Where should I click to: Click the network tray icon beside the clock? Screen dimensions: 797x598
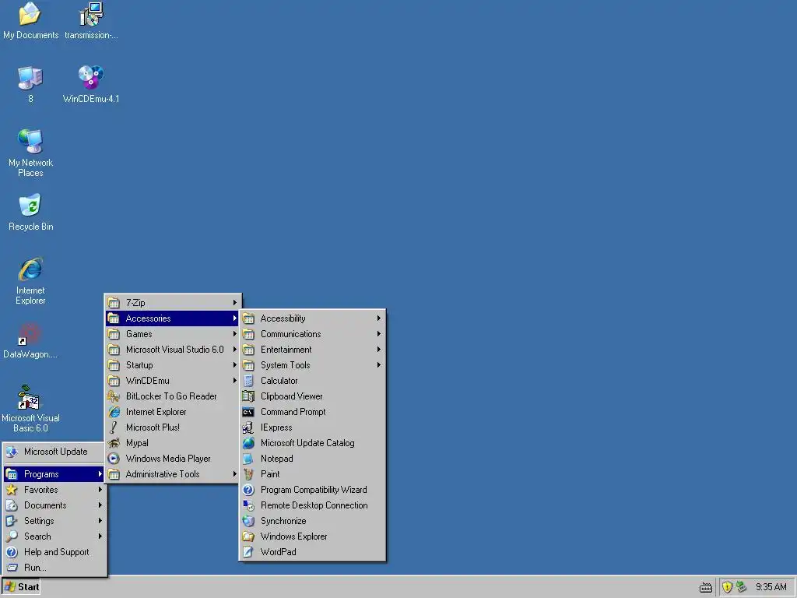click(x=741, y=587)
